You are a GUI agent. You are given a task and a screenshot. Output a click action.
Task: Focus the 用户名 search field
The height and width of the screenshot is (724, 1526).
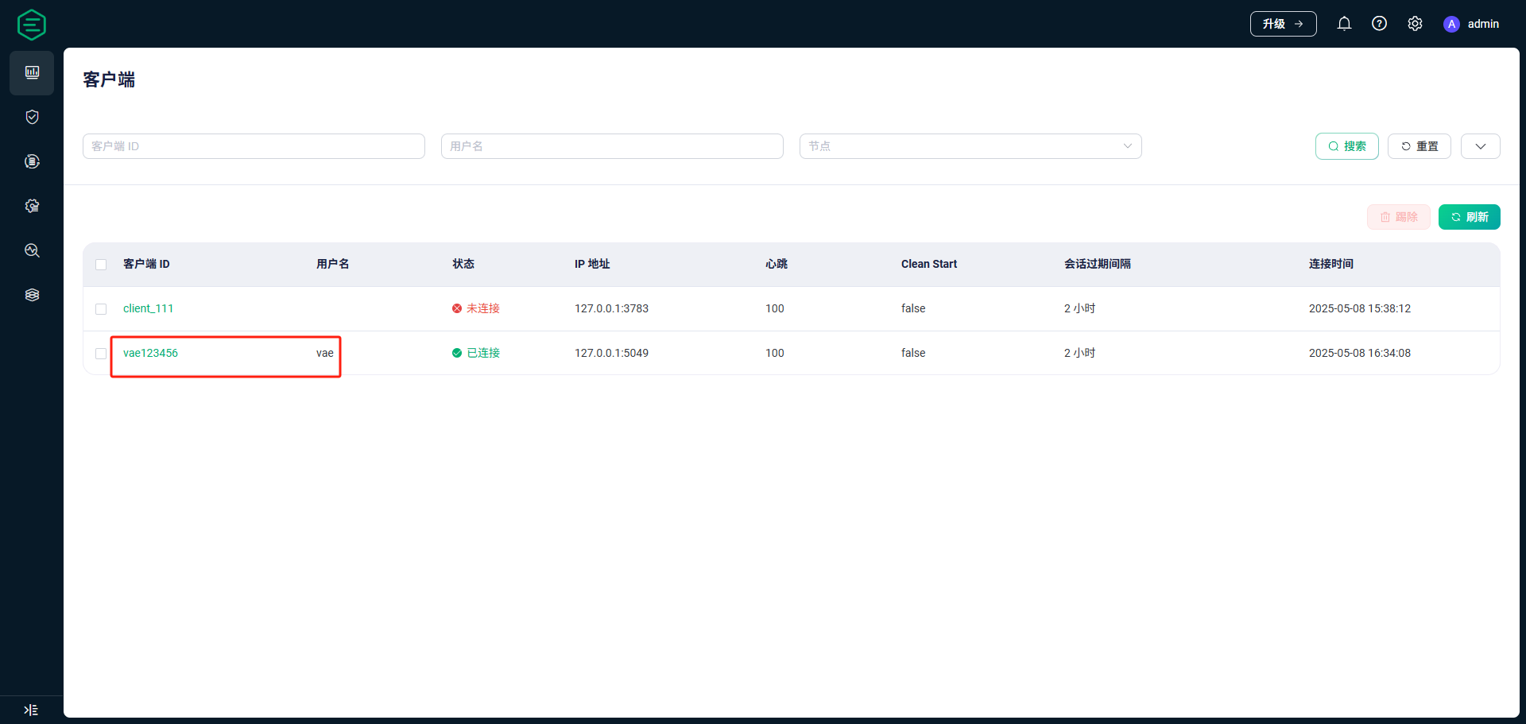(x=612, y=146)
